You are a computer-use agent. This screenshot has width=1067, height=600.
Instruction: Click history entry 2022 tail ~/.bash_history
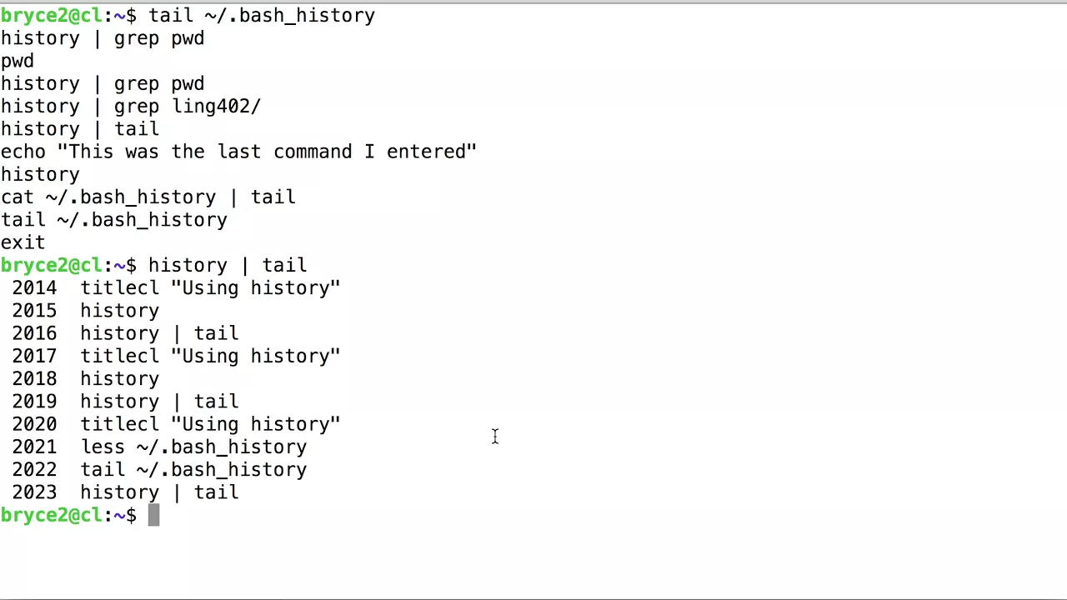point(160,470)
